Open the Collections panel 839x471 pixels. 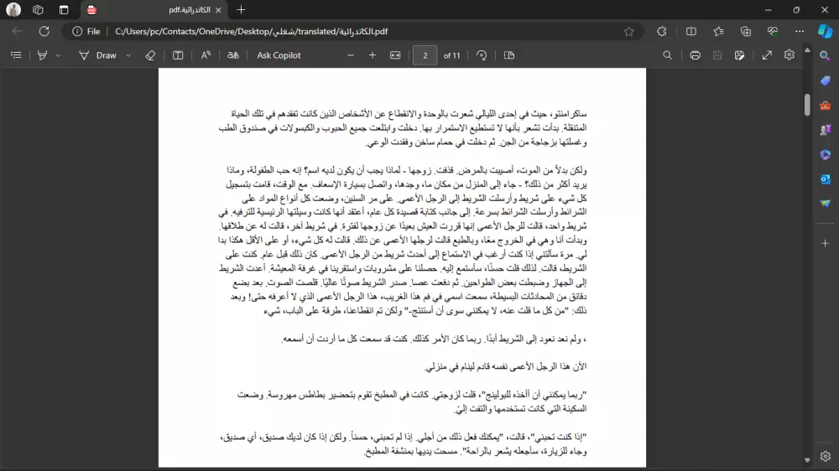pos(746,32)
